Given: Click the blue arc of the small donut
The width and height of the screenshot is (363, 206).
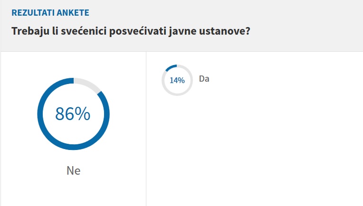Looking at the screenshot, I should (x=170, y=67).
